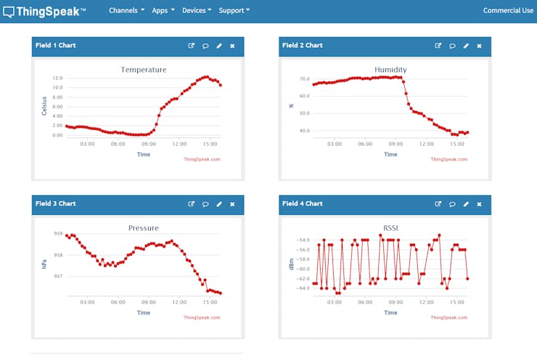Screen dimensions: 537x355
Task: Click the peak point on the Temperature graph
Action: point(207,77)
